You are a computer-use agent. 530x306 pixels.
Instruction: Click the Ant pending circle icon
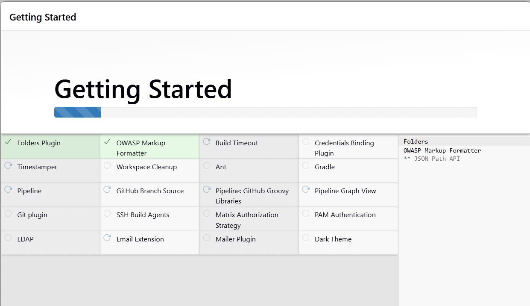[x=206, y=165]
